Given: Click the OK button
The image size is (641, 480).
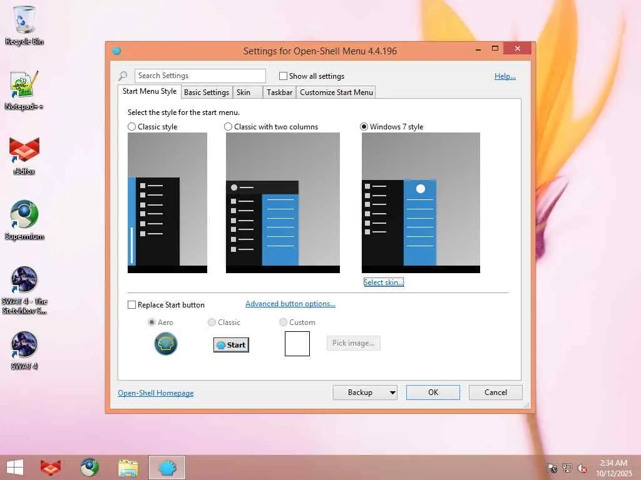Looking at the screenshot, I should pos(433,392).
